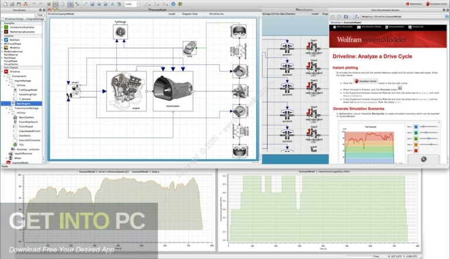Click the New document toolbar icon
This screenshot has width=450, height=259.
(5, 4)
